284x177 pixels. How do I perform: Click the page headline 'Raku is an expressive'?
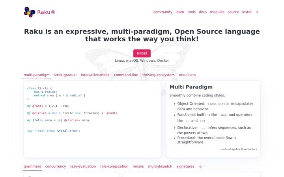pyautogui.click(x=142, y=35)
